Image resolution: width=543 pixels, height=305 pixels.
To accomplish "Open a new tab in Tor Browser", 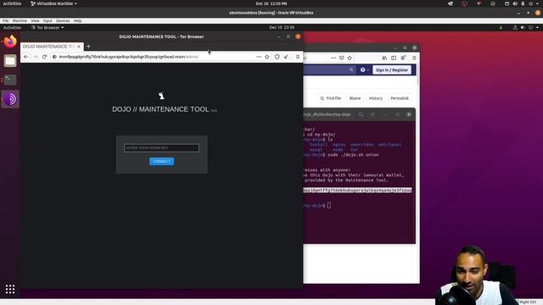I will [x=88, y=47].
